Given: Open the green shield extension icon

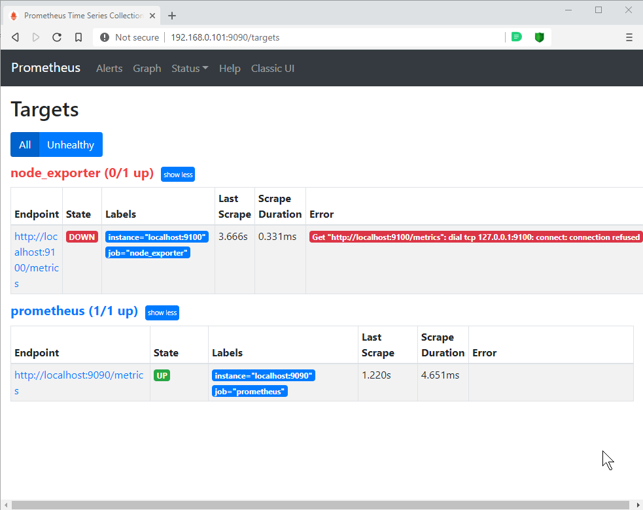Looking at the screenshot, I should pyautogui.click(x=539, y=37).
